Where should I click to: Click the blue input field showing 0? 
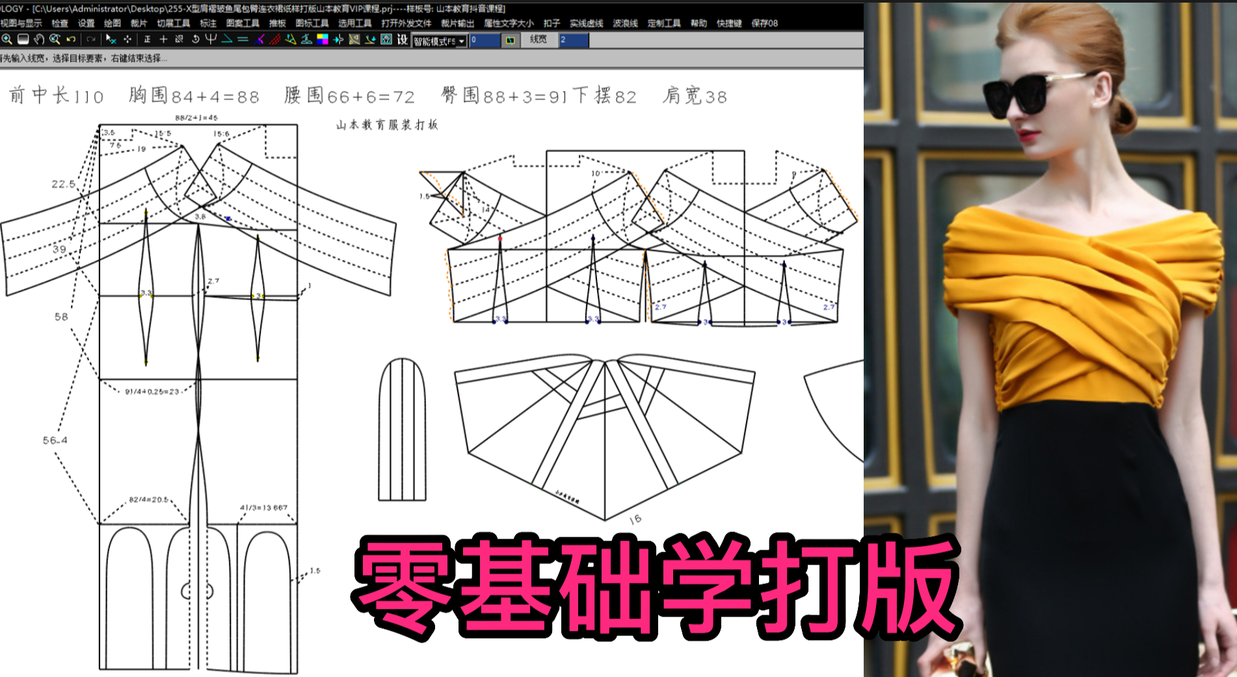pos(485,40)
